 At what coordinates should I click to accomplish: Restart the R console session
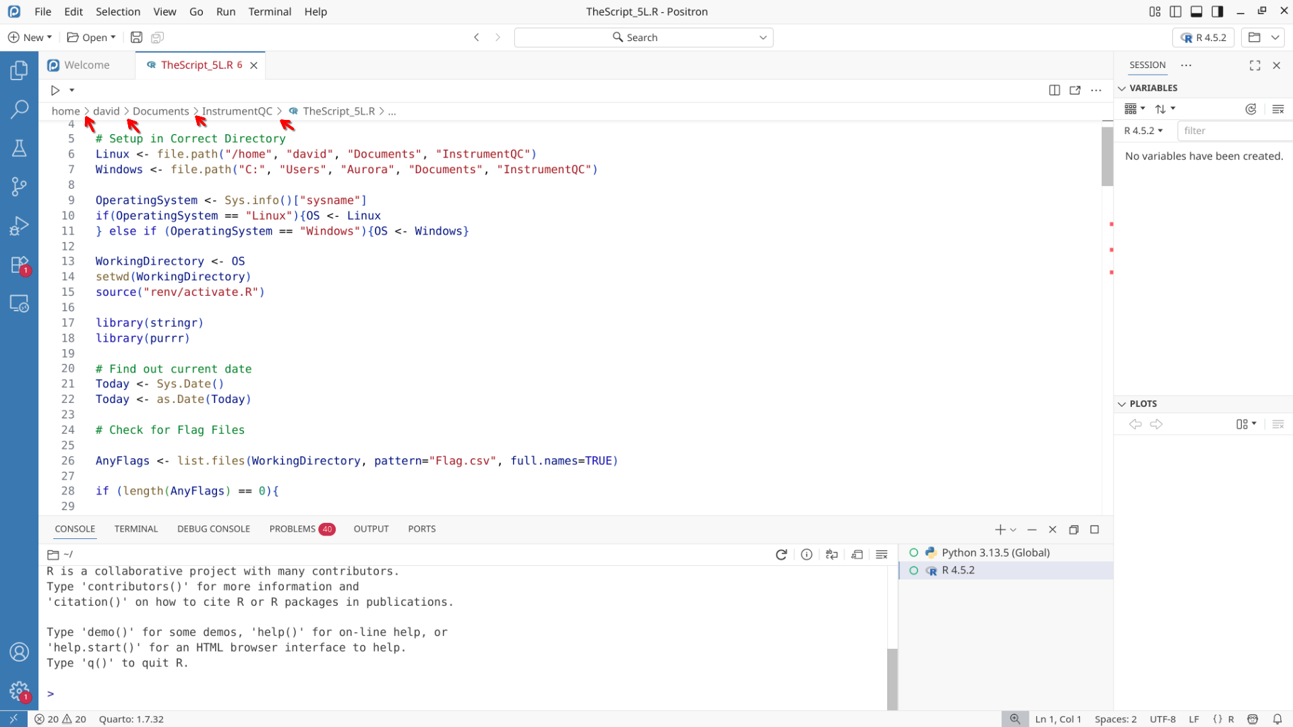pos(781,555)
